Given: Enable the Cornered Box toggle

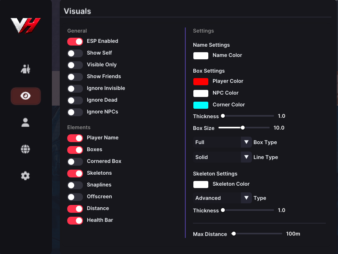Looking at the screenshot, I should coord(75,162).
